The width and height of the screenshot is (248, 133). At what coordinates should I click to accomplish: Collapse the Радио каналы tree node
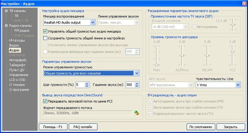coord(6,26)
